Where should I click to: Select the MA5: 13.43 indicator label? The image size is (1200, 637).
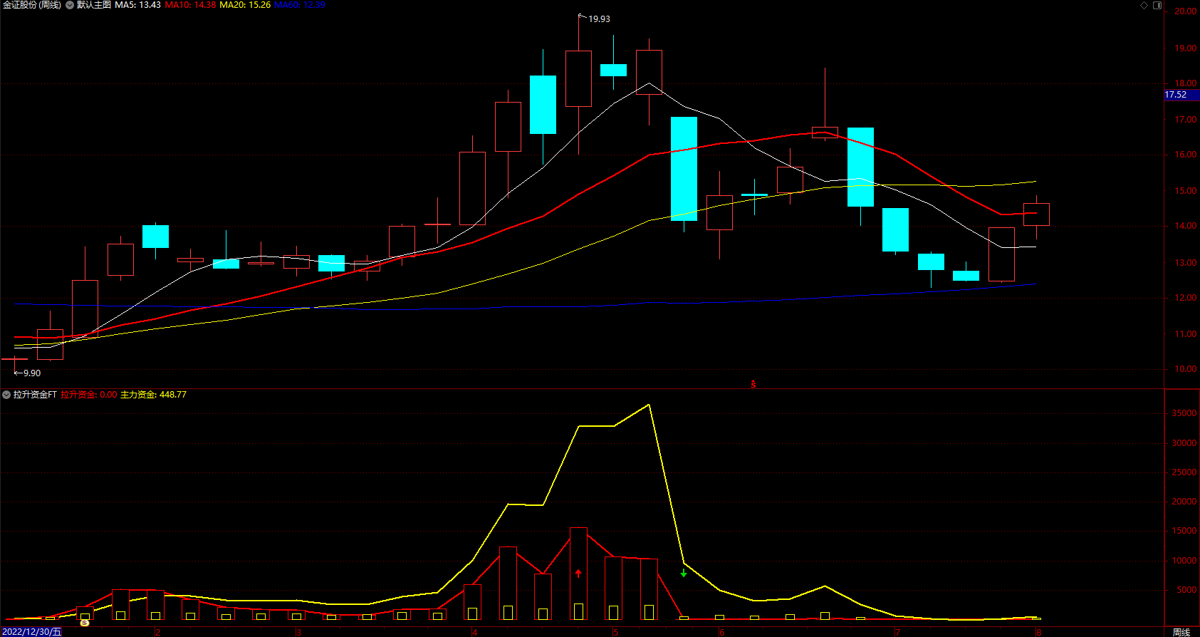[x=137, y=5]
